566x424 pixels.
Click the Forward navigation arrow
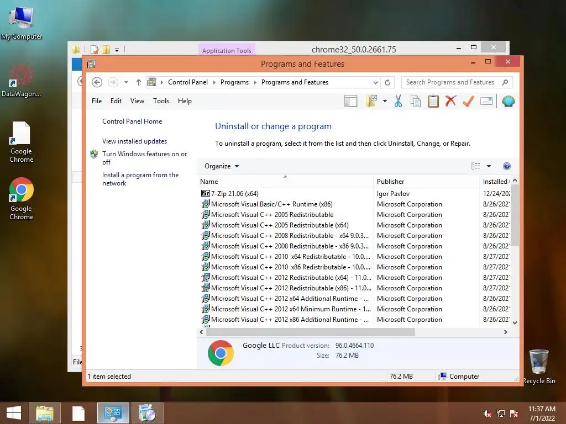click(x=113, y=83)
